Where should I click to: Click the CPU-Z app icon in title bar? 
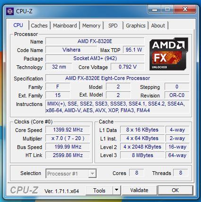click(10, 11)
